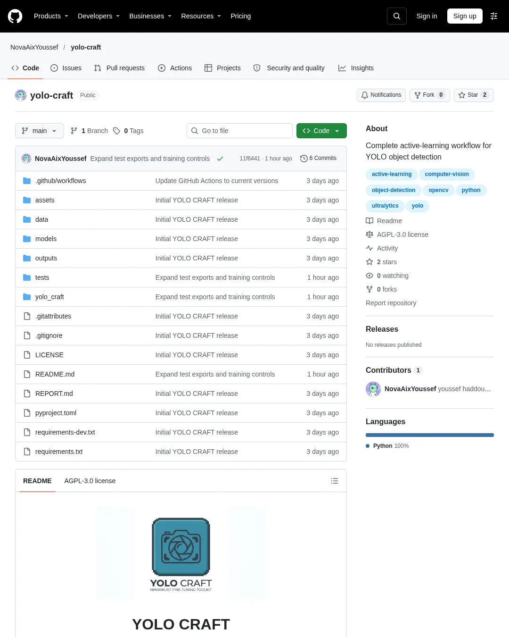The image size is (509, 637).
Task: Click the YOLO CRAFT logo image
Action: tap(181, 555)
